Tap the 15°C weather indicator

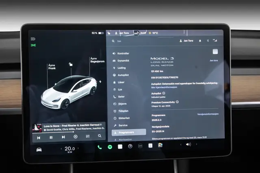coord(153,33)
